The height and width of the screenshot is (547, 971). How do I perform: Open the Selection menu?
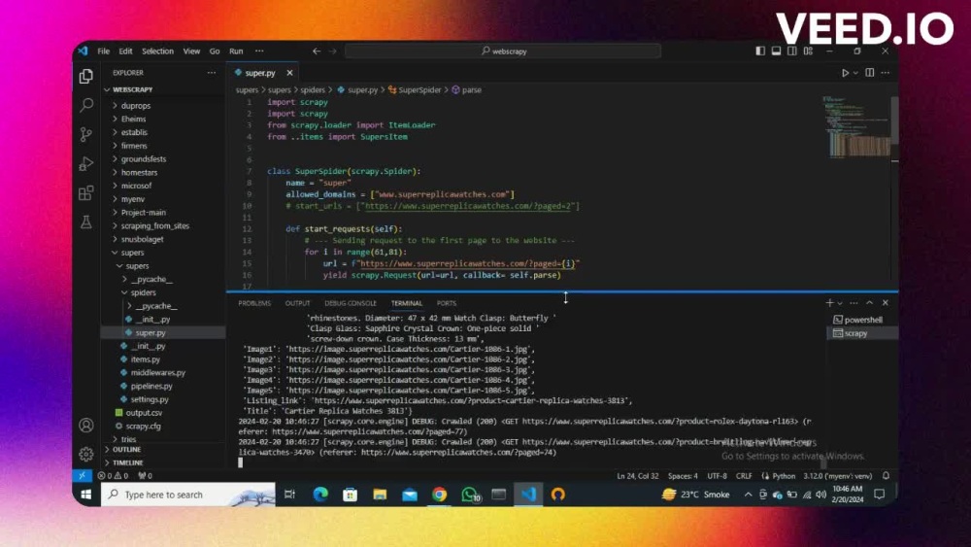(157, 51)
